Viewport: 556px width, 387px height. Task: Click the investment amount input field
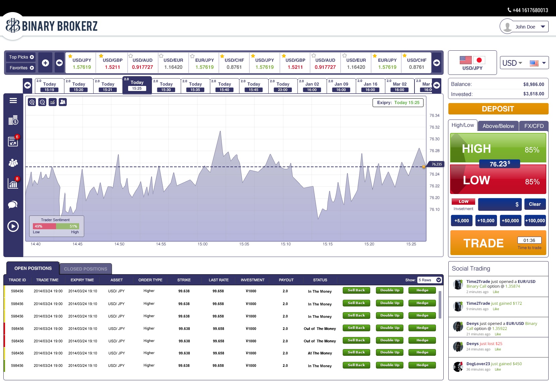[500, 204]
